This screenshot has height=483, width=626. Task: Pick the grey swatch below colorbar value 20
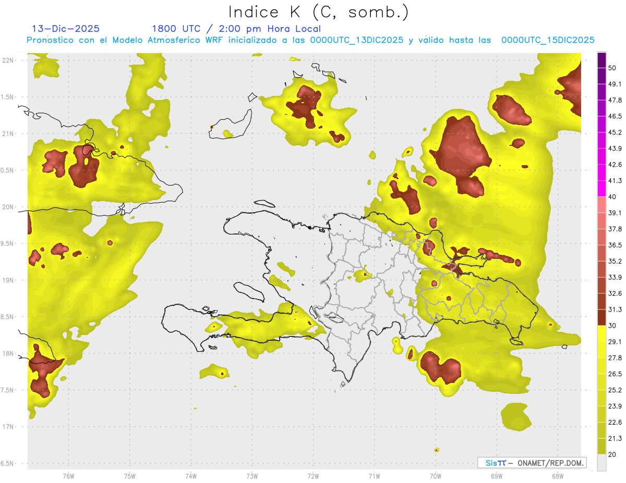pyautogui.click(x=601, y=462)
